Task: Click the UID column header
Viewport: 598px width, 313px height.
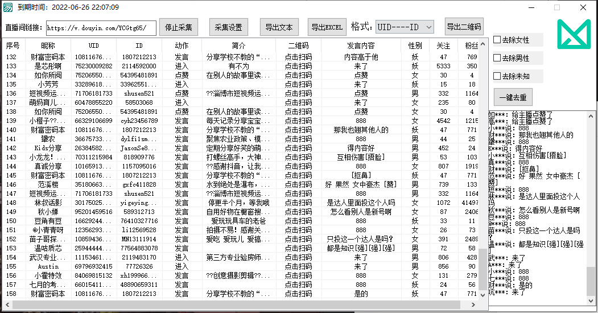Action: 94,46
